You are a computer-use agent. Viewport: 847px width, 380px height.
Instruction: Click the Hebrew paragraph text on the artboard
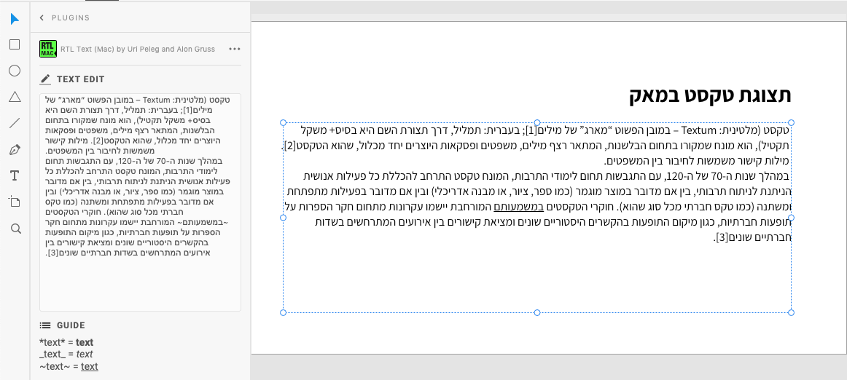coord(537,183)
